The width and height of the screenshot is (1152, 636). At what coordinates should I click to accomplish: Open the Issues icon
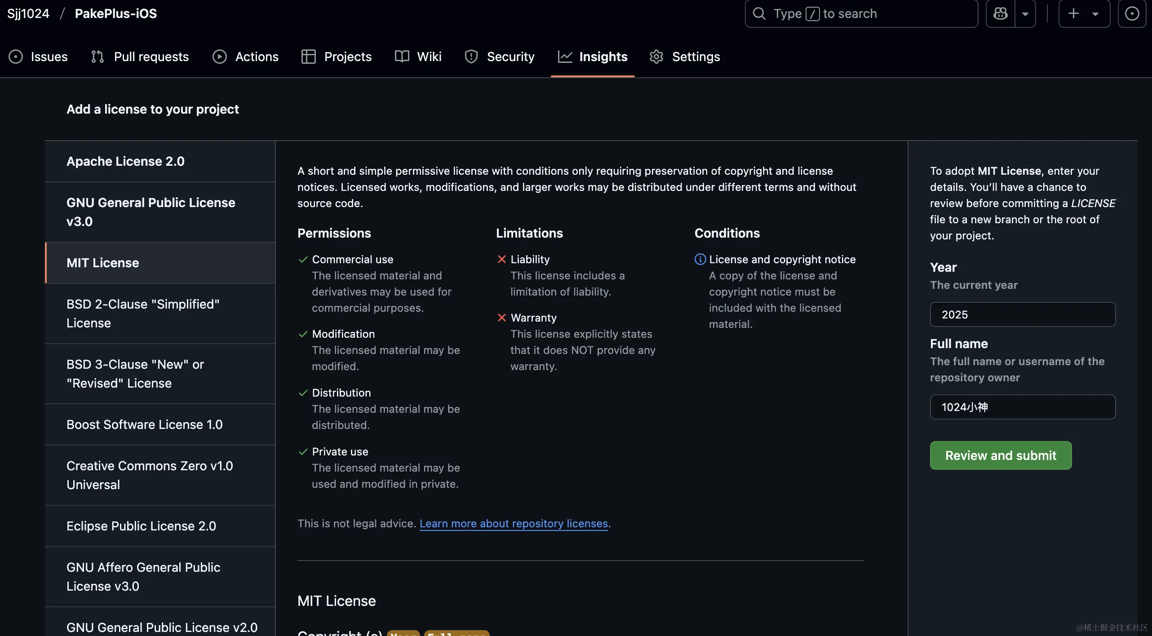[x=16, y=57]
